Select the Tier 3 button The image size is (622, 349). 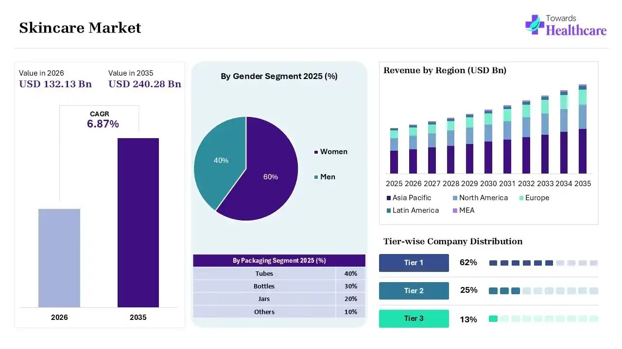414,318
